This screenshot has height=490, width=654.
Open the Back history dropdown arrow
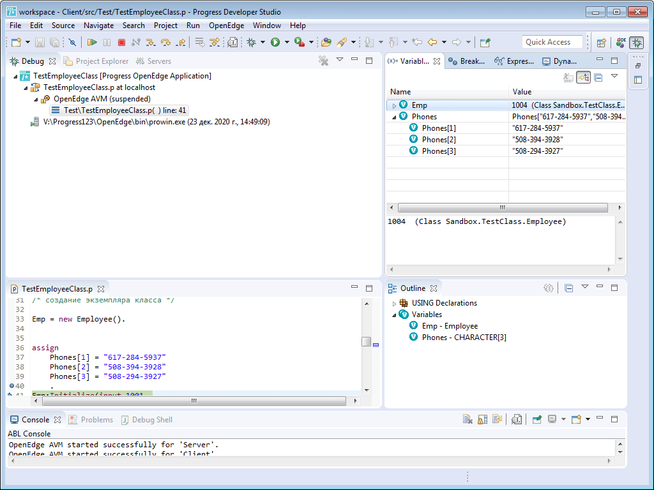click(444, 42)
